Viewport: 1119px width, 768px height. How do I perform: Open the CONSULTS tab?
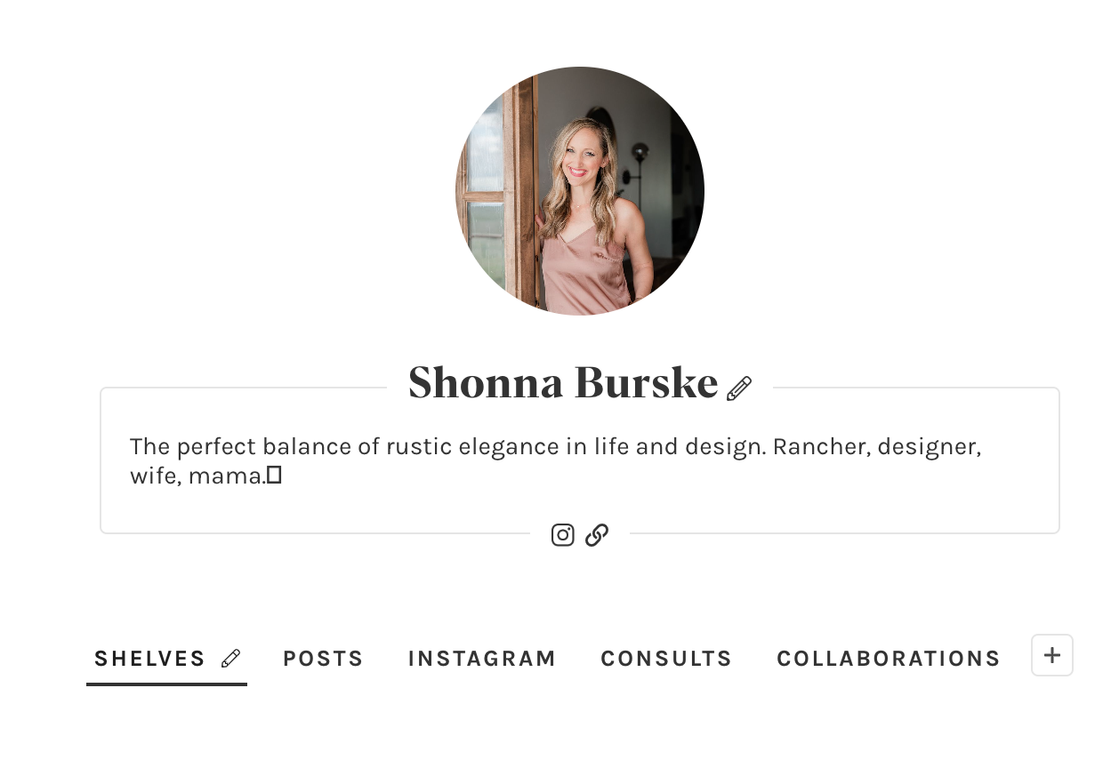666,659
